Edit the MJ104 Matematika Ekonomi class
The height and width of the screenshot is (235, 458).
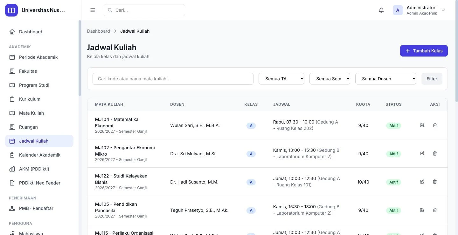pos(422,125)
